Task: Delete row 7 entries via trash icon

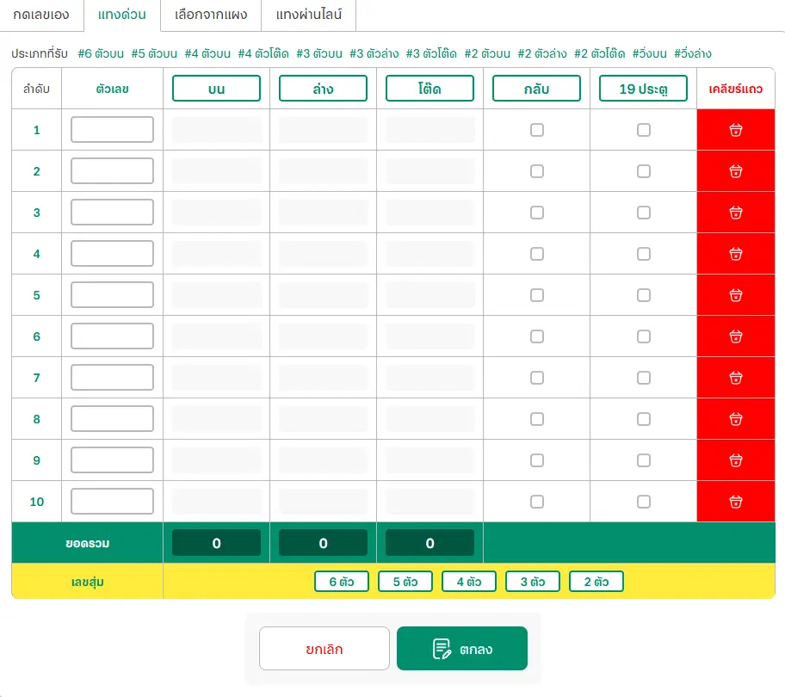Action: pos(736,378)
